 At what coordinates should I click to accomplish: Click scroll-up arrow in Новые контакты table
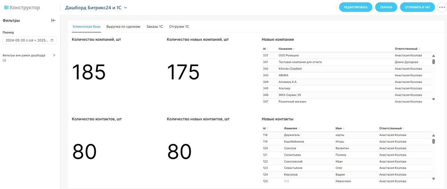pyautogui.click(x=433, y=135)
